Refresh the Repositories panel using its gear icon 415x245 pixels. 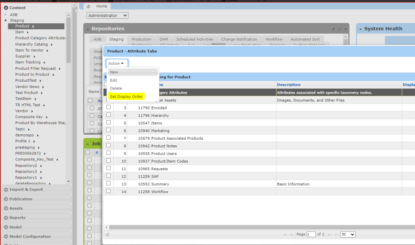[339, 29]
